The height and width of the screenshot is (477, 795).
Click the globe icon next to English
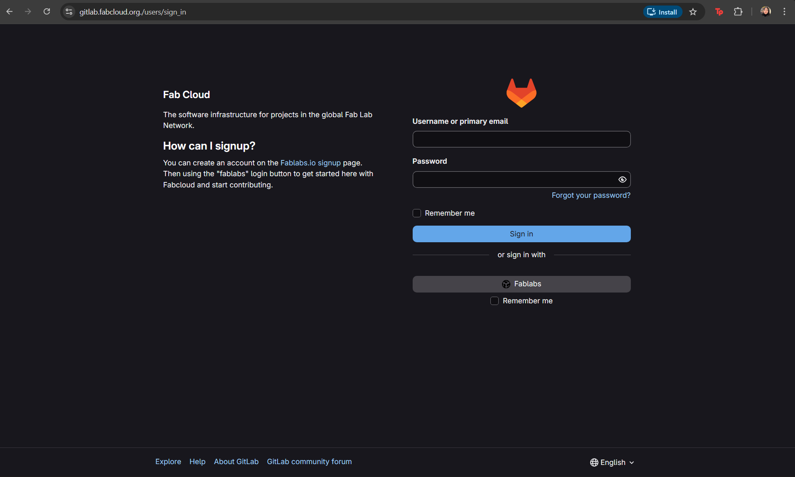[594, 462]
